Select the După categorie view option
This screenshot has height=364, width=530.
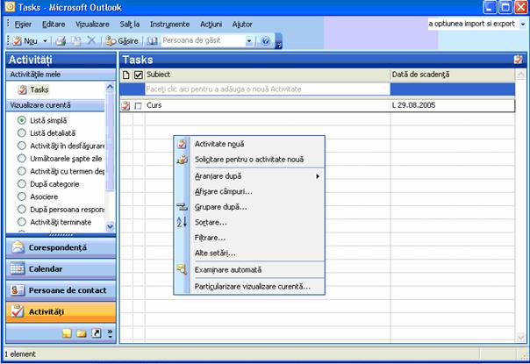point(22,185)
